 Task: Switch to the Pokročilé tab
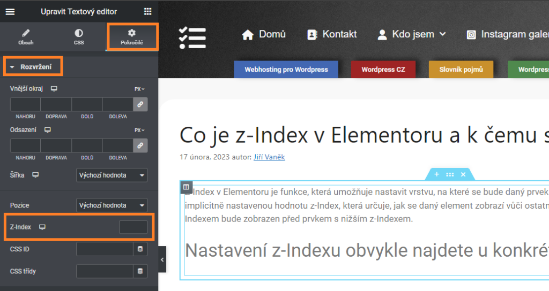[x=132, y=37]
